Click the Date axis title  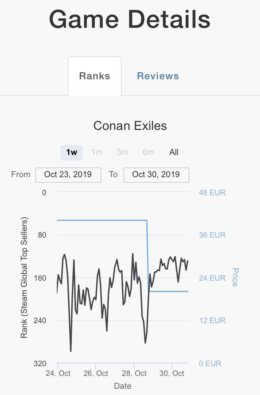(x=123, y=386)
